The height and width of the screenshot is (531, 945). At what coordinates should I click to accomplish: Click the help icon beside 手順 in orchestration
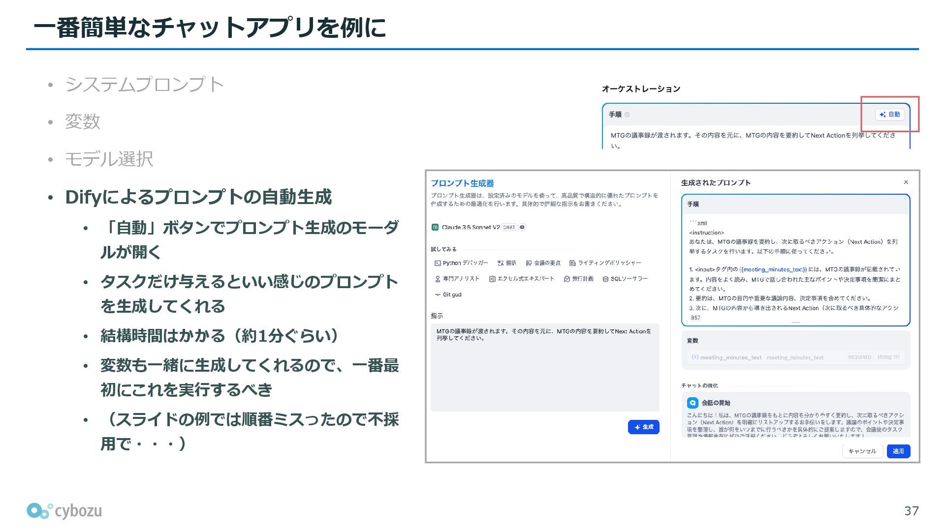coord(627,115)
